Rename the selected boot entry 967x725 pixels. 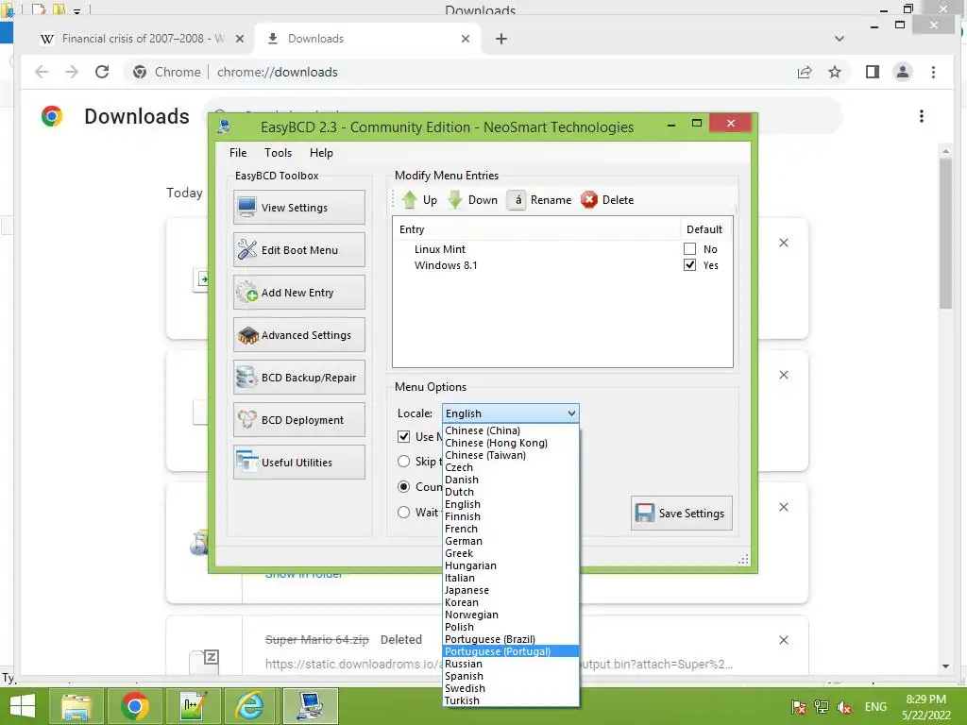coord(539,200)
